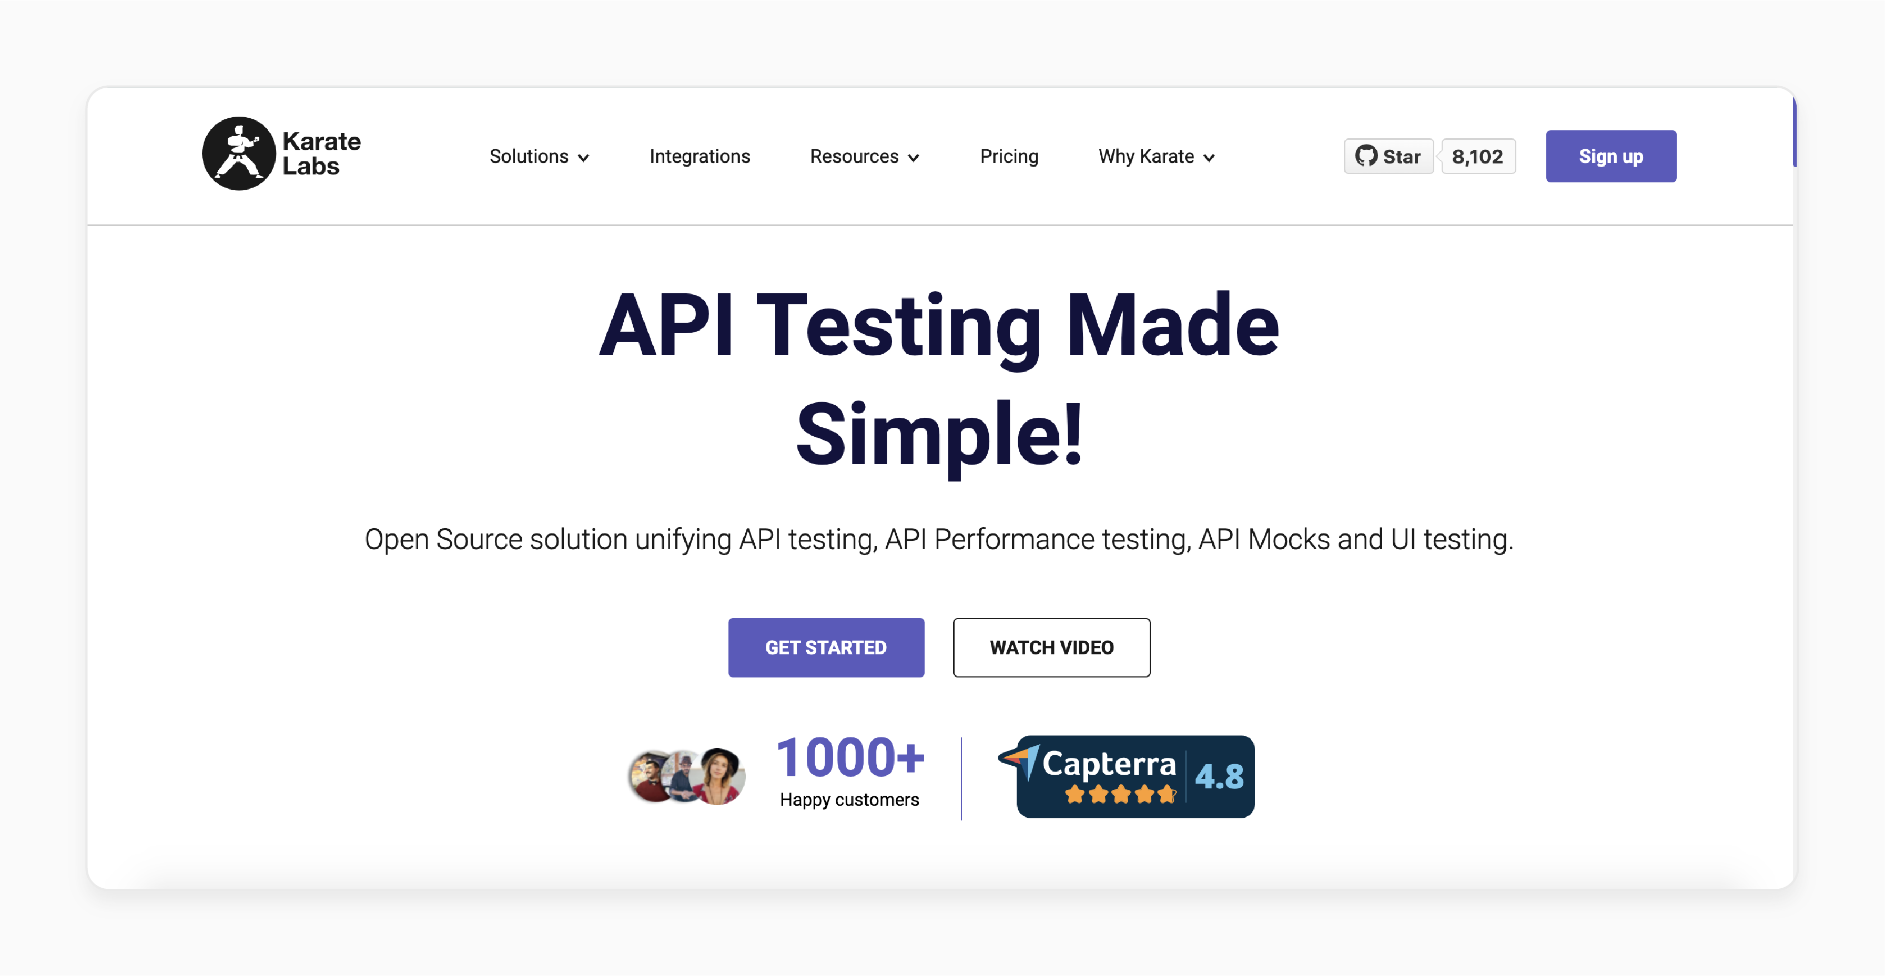Click the 8,102 star count link
The width and height of the screenshot is (1885, 976).
coord(1478,156)
